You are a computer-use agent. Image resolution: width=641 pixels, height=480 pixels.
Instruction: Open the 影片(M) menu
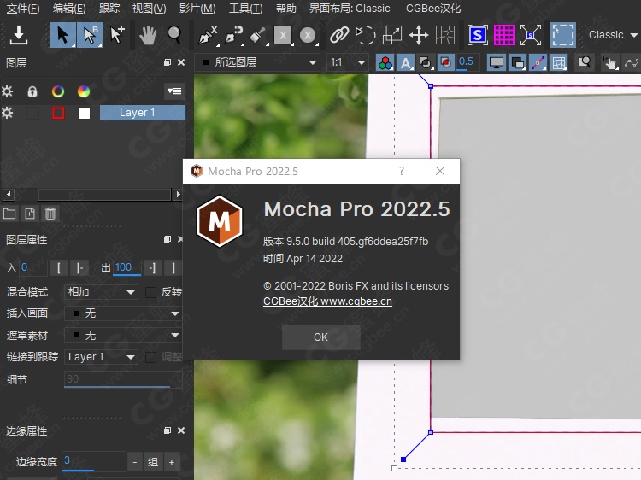197,9
